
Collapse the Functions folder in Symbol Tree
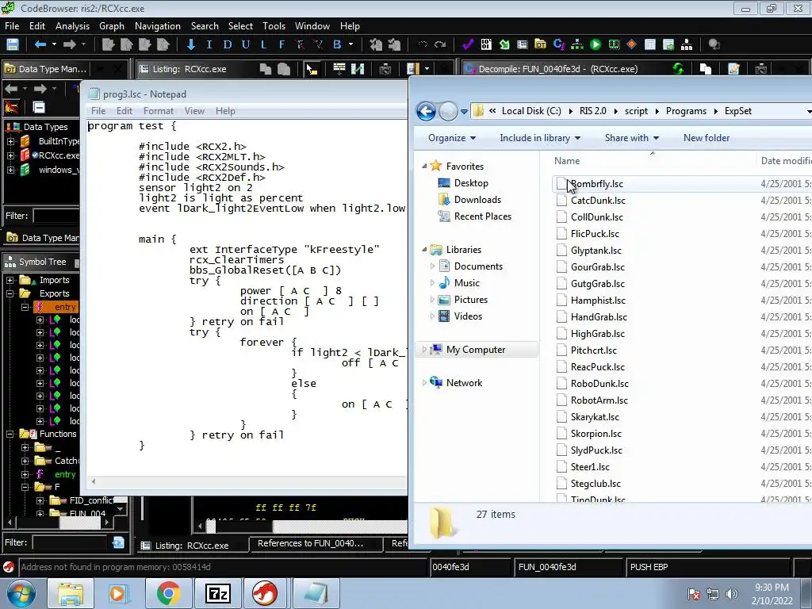[x=10, y=434]
